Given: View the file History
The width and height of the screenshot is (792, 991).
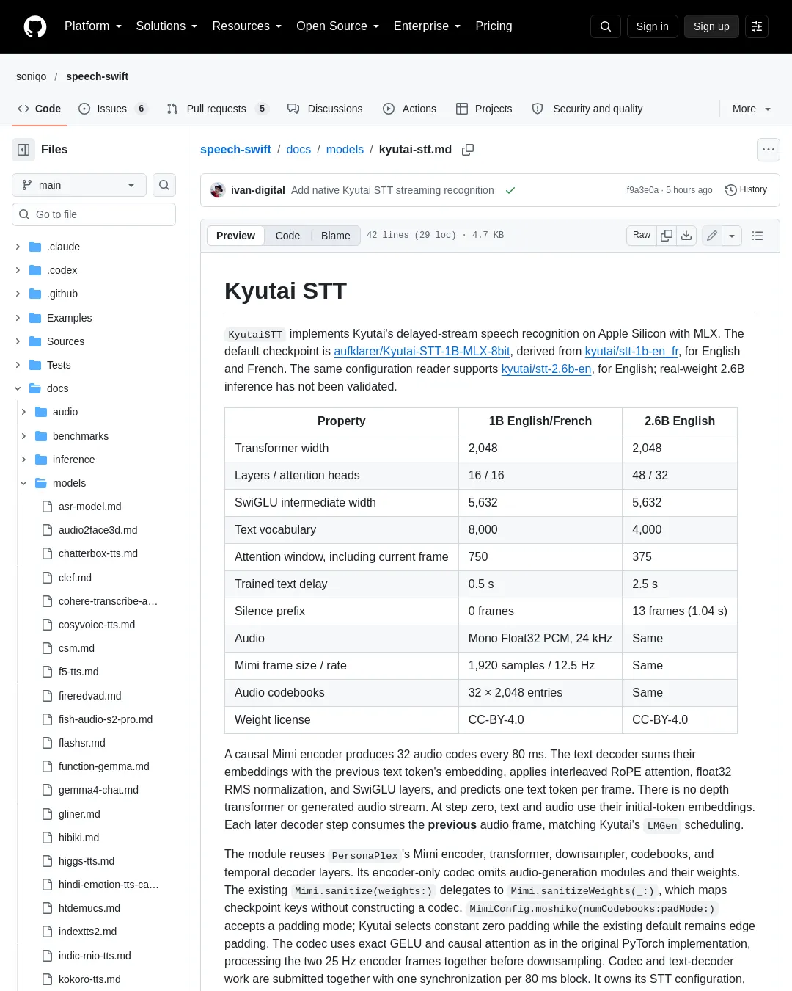Looking at the screenshot, I should pos(746,190).
